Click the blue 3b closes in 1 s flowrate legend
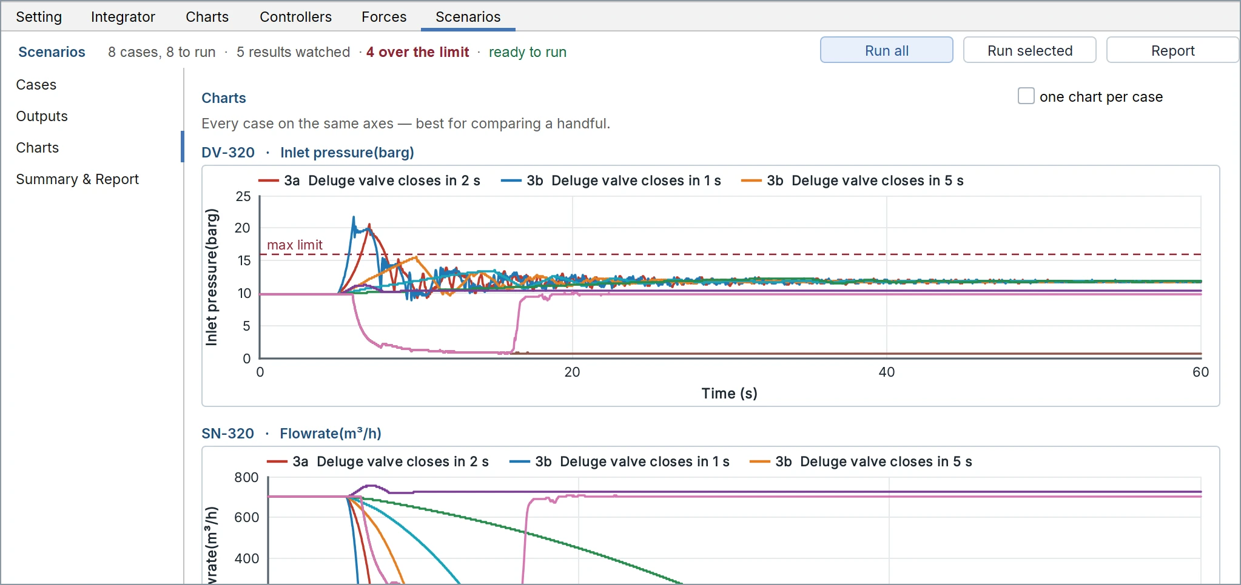The image size is (1241, 585). click(620, 461)
